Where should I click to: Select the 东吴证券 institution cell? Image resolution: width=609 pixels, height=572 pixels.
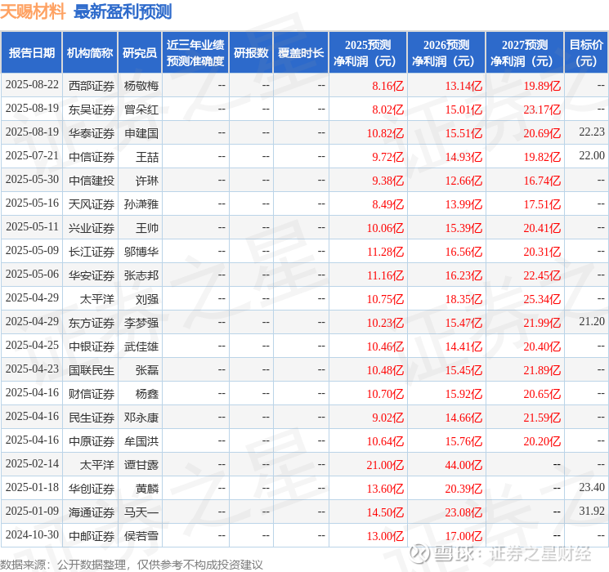(x=92, y=109)
